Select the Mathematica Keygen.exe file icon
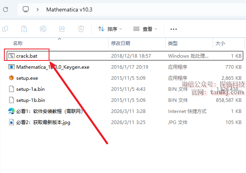Screen dimensions: 246x173 pyautogui.click(x=11, y=67)
